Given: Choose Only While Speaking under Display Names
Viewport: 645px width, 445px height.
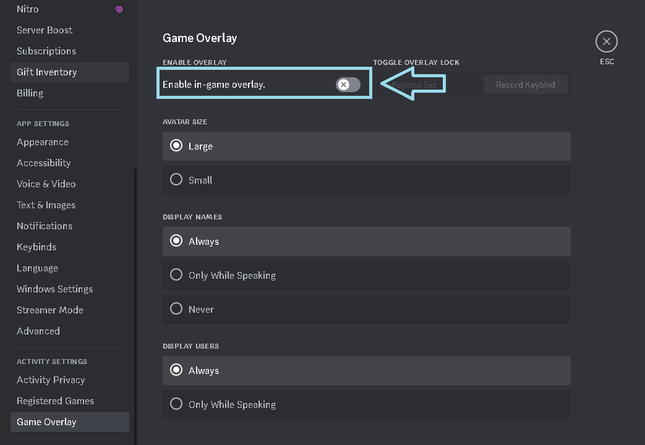Looking at the screenshot, I should [x=367, y=275].
